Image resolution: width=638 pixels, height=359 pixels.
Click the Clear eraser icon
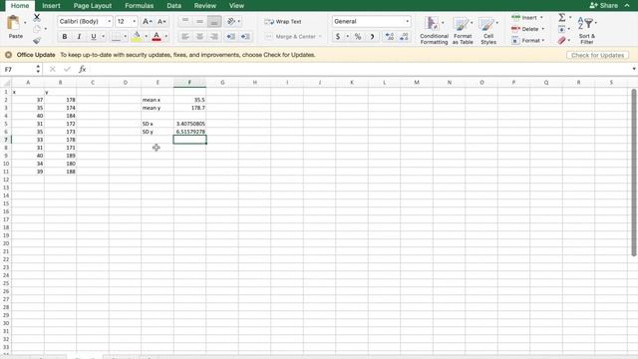tap(562, 40)
